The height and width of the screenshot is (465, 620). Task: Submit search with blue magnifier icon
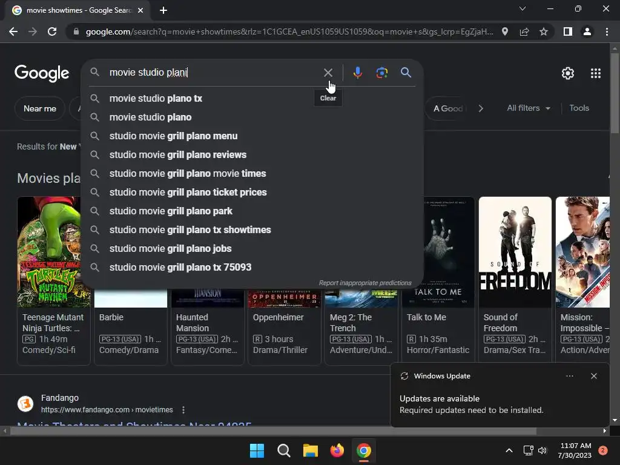pos(406,73)
